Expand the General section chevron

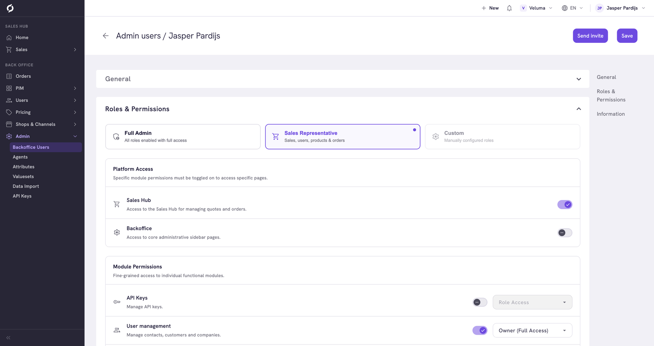579,79
